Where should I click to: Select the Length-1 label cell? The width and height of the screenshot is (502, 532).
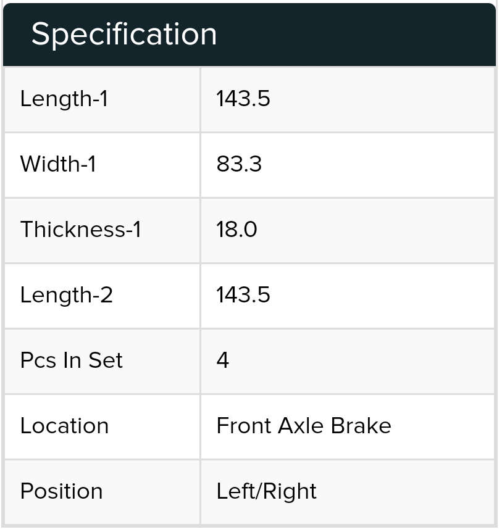click(x=102, y=99)
